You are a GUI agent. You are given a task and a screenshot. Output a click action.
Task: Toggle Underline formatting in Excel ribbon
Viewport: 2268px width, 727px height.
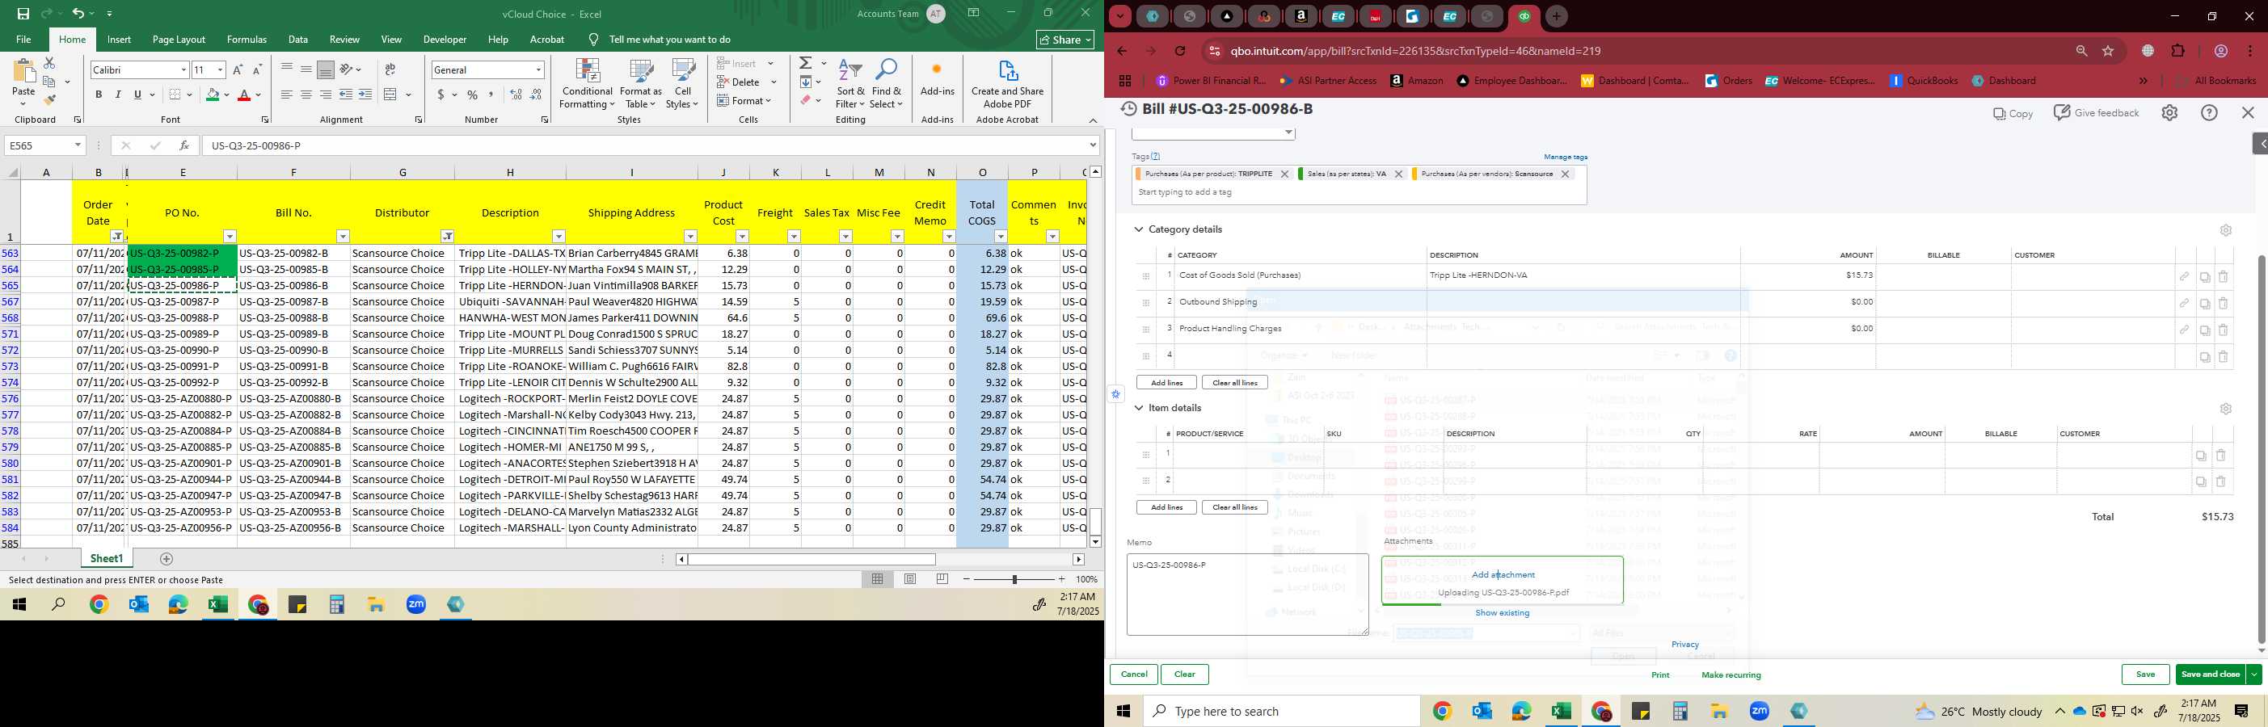137,95
